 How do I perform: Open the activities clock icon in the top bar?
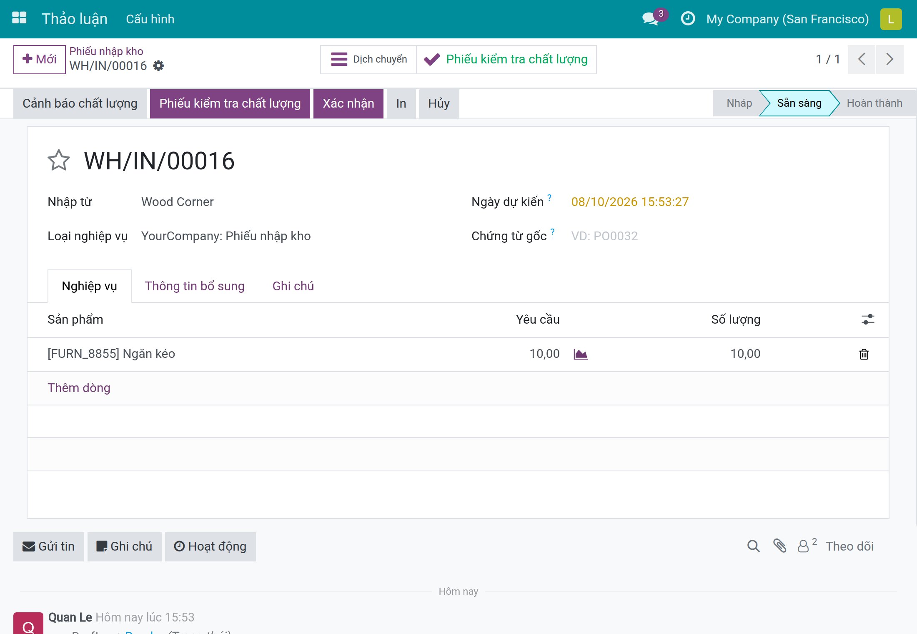coord(688,18)
